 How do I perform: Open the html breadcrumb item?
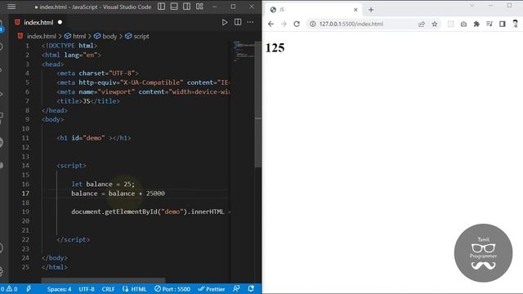click(x=75, y=36)
